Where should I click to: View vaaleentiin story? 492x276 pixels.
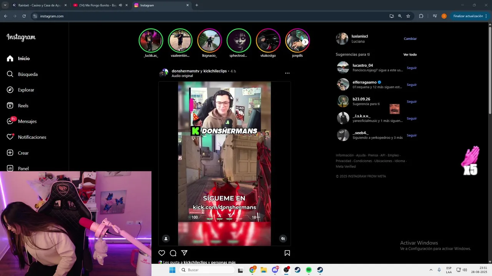point(180,41)
